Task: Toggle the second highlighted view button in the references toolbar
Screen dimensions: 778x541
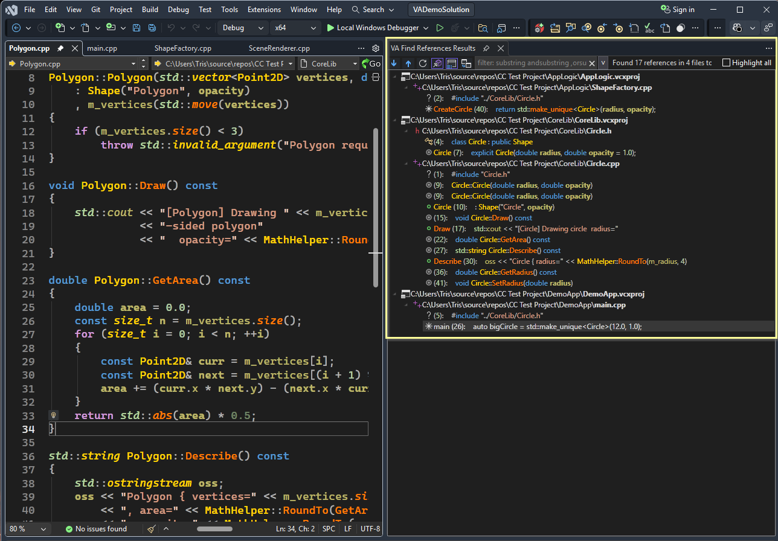Action: coord(452,63)
